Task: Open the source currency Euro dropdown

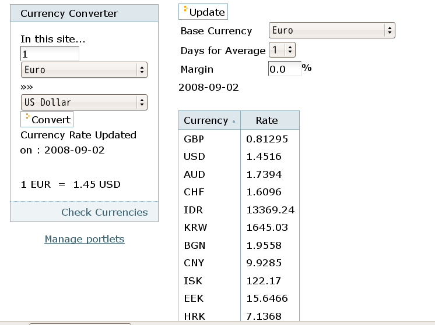Action: [x=84, y=70]
